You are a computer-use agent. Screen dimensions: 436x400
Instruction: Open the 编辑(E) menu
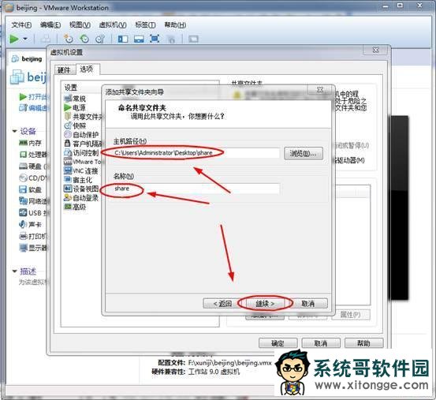tap(50, 24)
